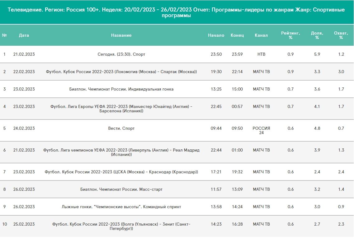Click rating '0.6' in the Вести. Спорт row

[291, 128]
